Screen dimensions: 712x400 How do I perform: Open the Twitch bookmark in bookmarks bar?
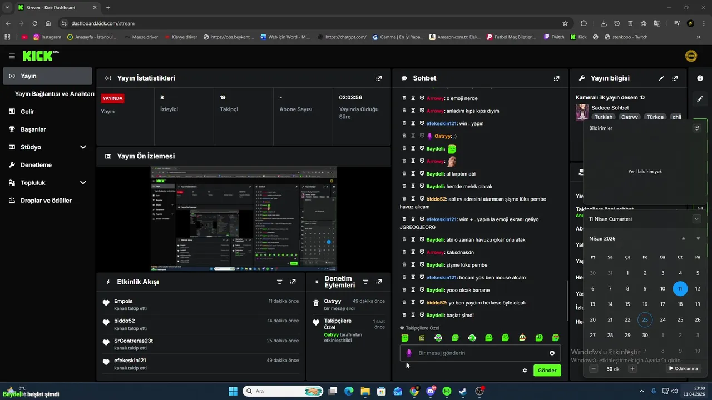[x=554, y=37]
